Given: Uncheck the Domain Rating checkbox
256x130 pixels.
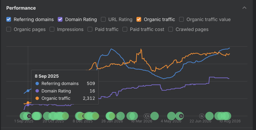Looking at the screenshot, I should pyautogui.click(x=60, y=19).
